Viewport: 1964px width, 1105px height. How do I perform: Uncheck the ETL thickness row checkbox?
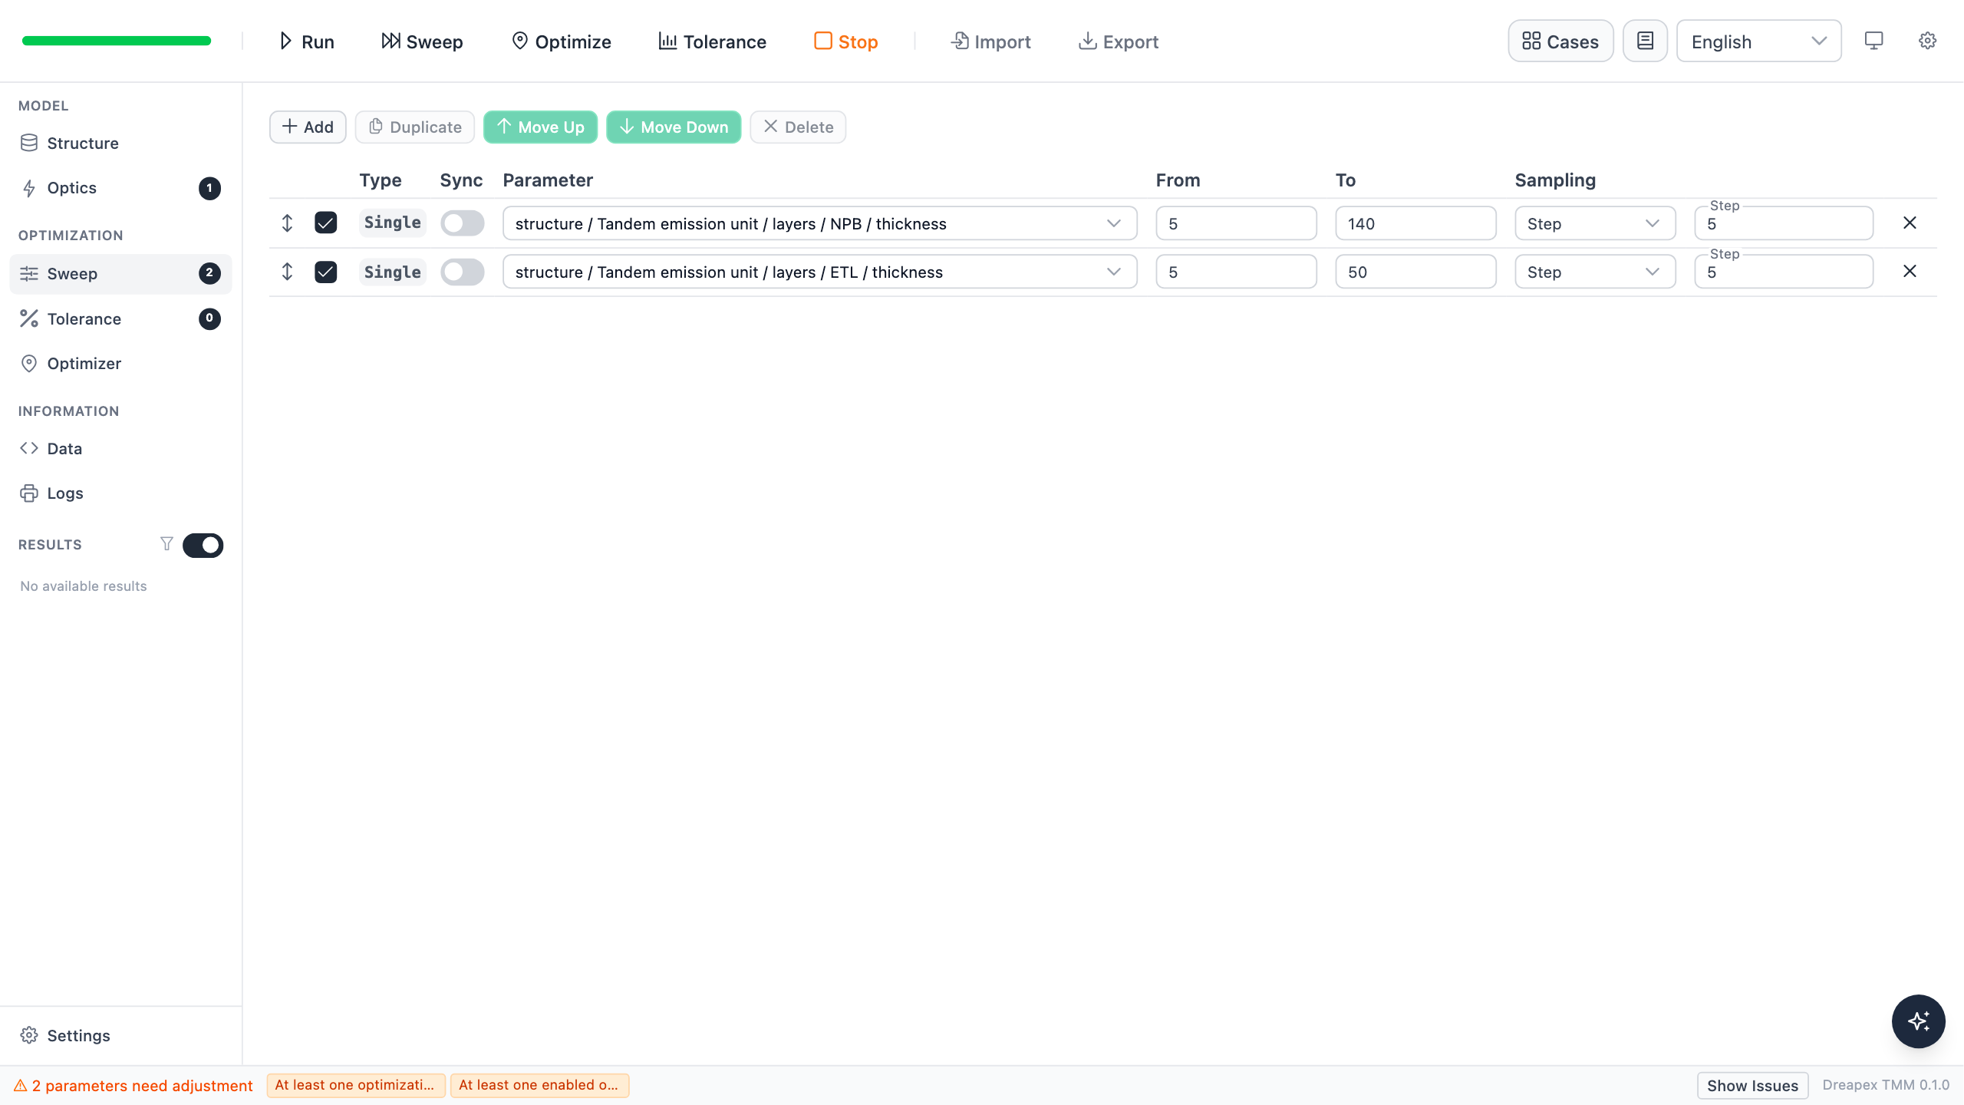click(326, 272)
